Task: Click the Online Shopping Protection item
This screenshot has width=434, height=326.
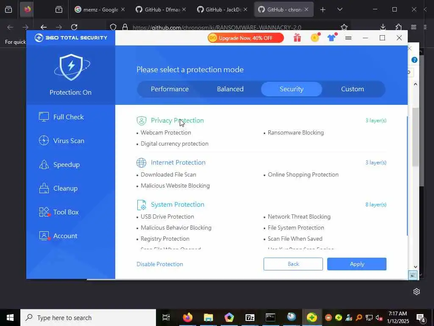Action: [303, 174]
